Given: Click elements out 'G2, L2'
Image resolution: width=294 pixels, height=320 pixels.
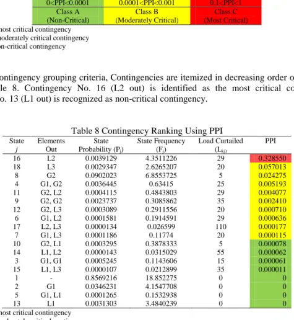Looking at the screenshot, I should (x=51, y=193).
